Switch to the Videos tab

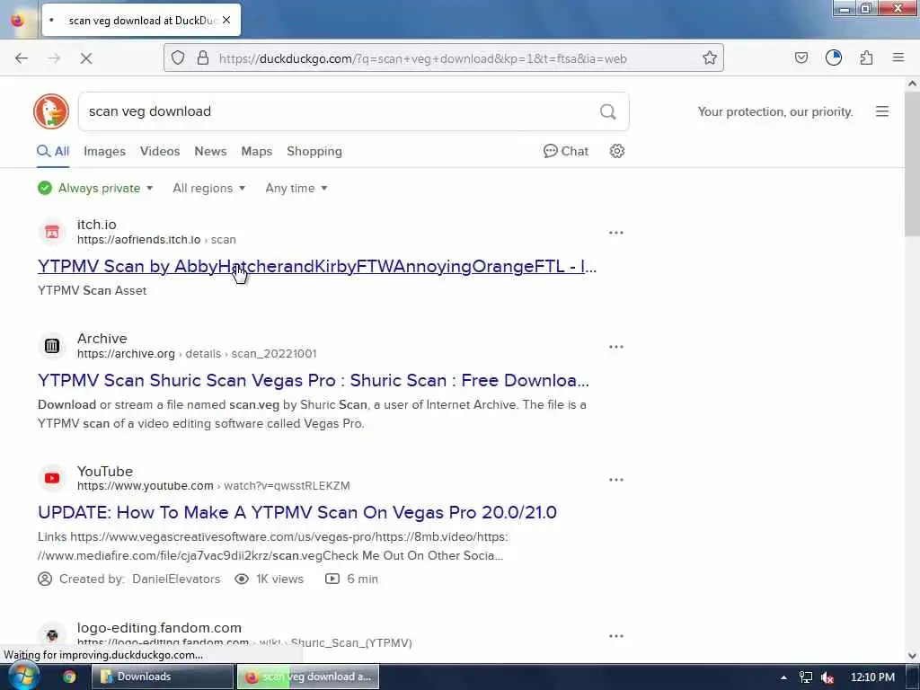(x=160, y=151)
